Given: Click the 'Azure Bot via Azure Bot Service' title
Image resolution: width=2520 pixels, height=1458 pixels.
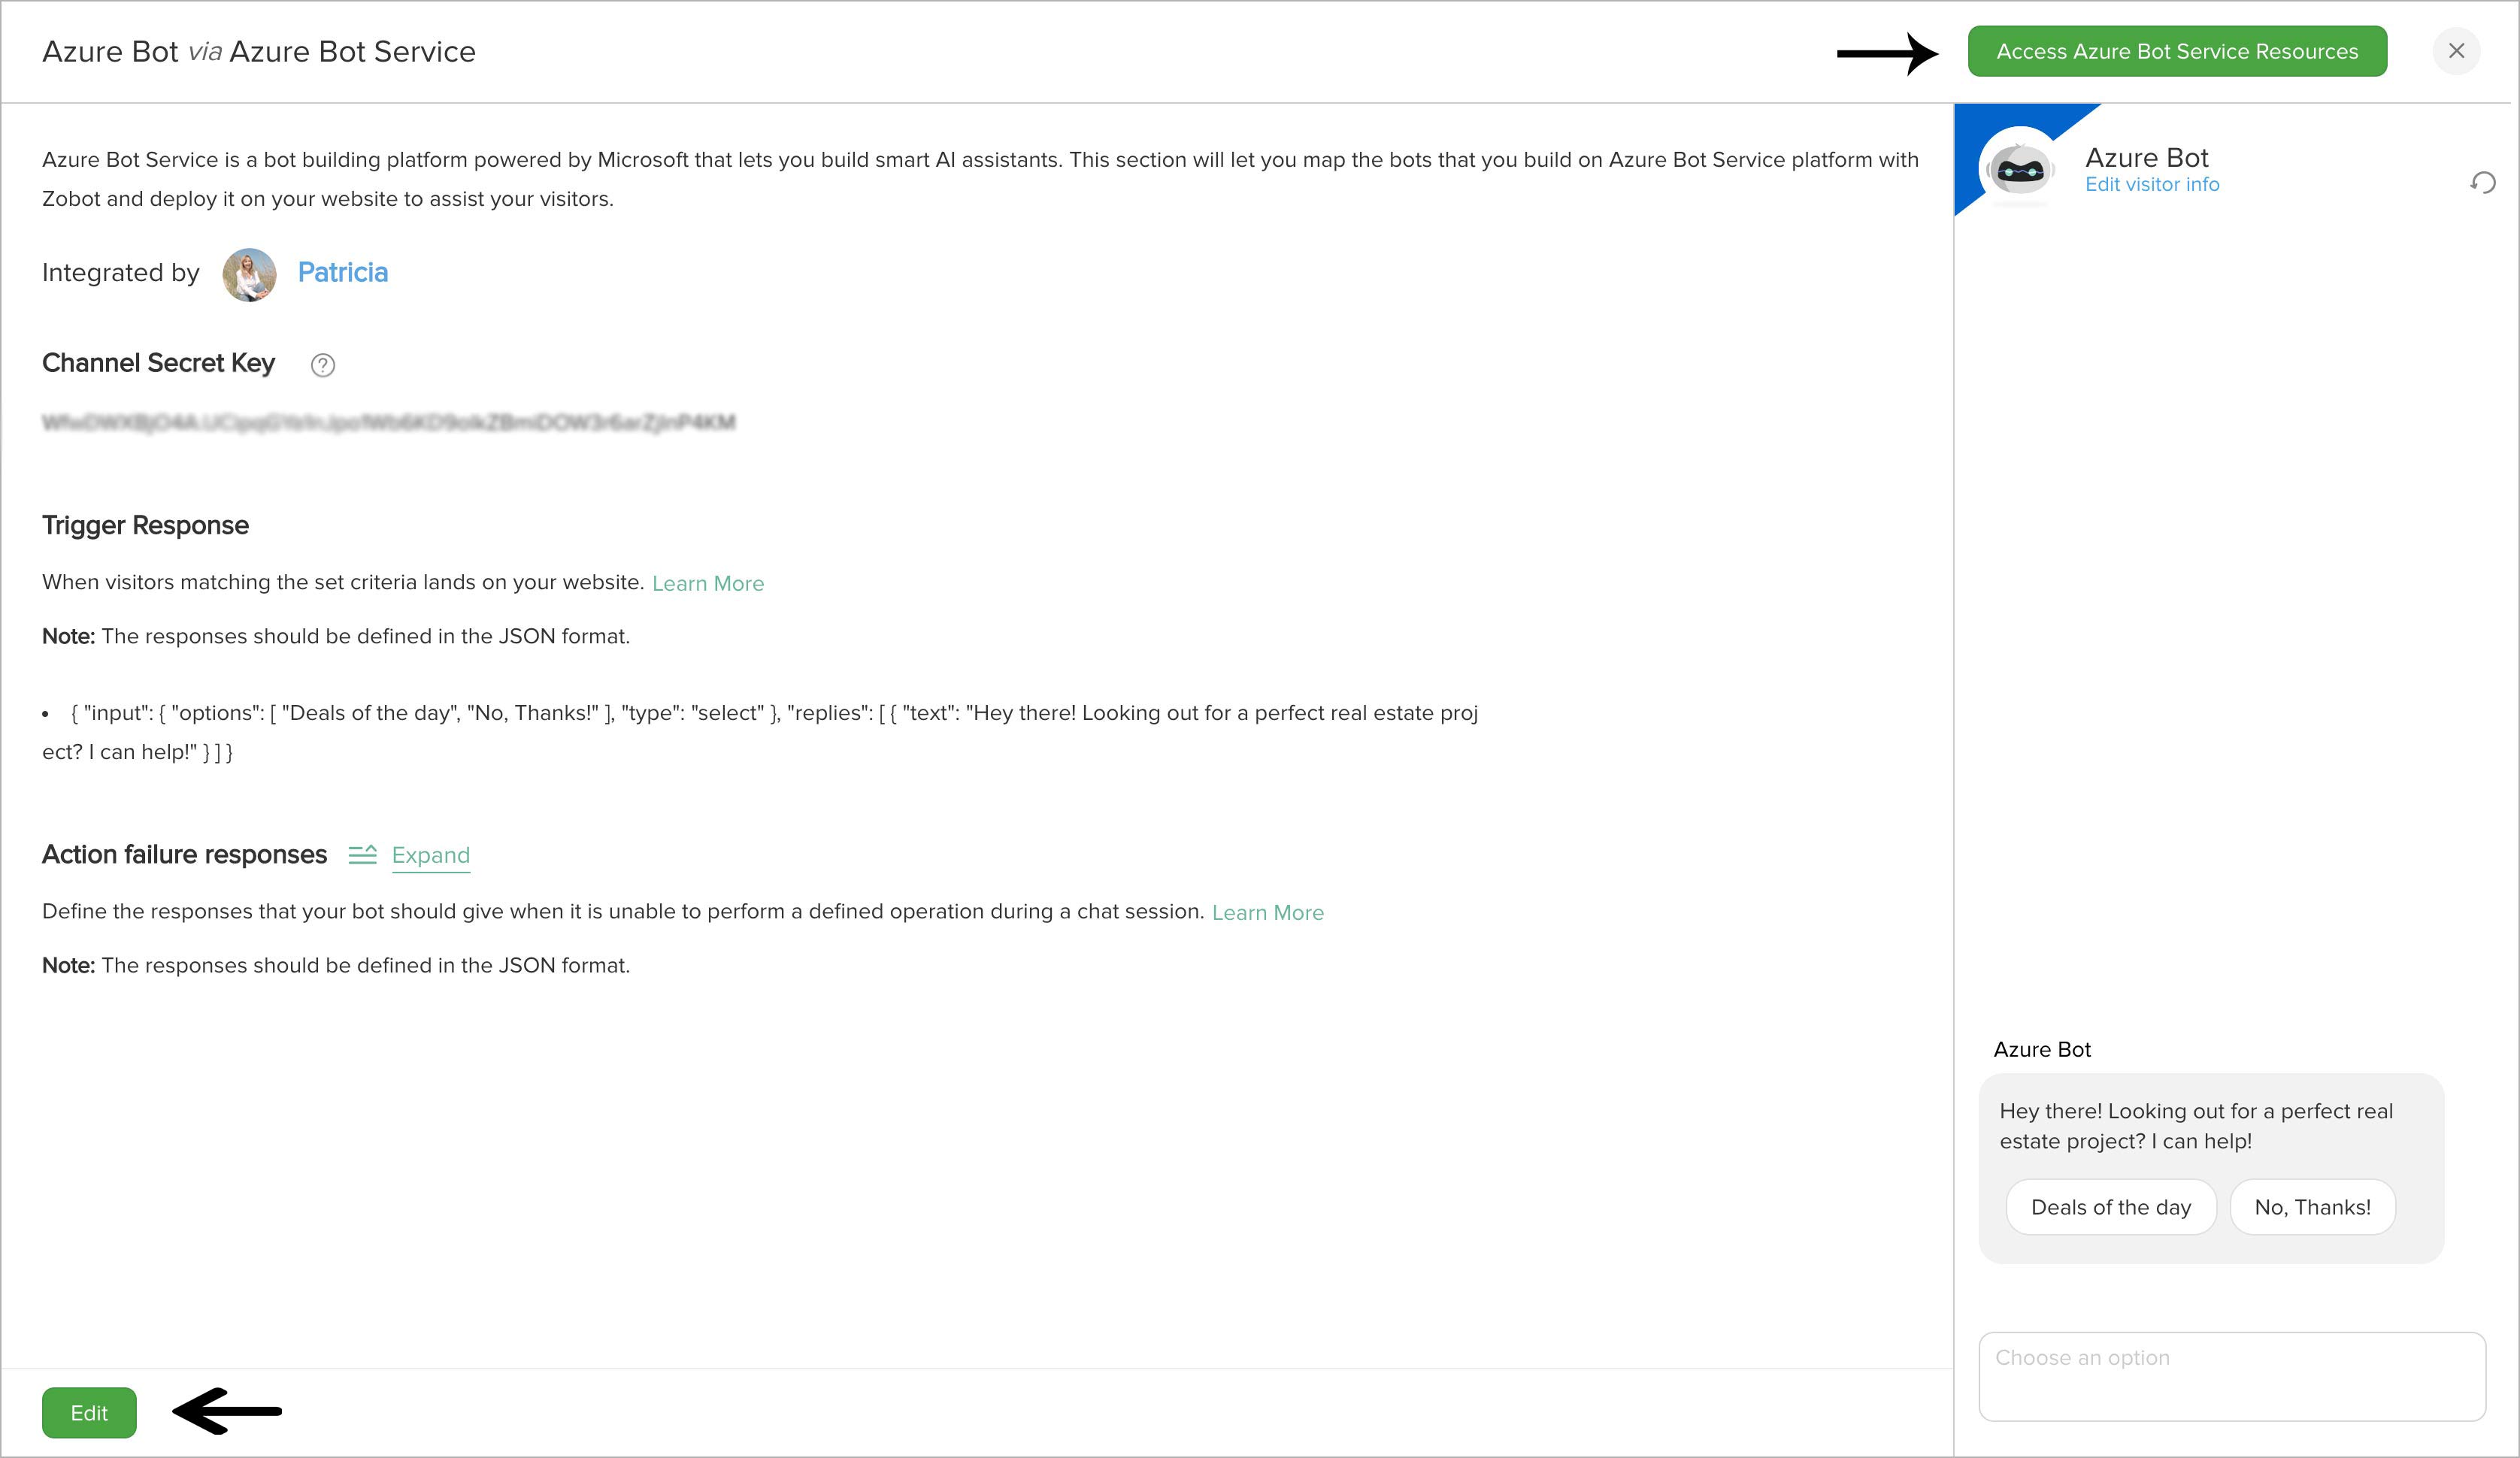Looking at the screenshot, I should point(259,51).
